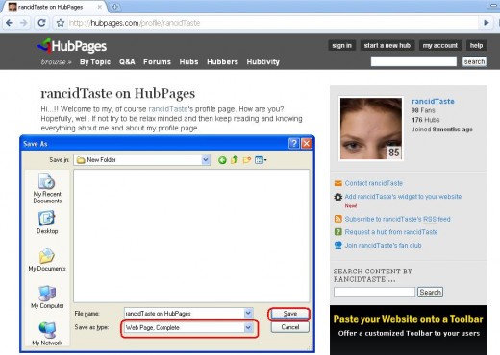Click the page menu arrow icon
The width and height of the screenshot is (500, 355).
click(487, 23)
